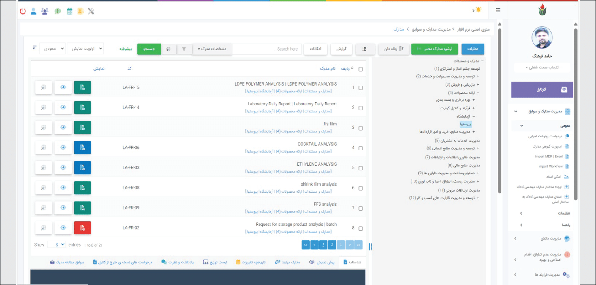Open the red PDF icon for LA-FR-02
This screenshot has width=596, height=285.
tap(82, 228)
